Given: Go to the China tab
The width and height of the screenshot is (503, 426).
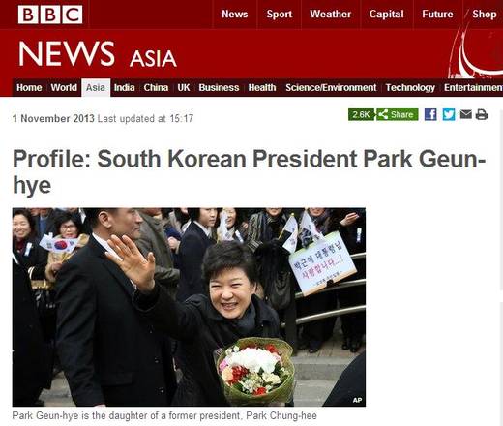Looking at the screenshot, I should pyautogui.click(x=156, y=88).
